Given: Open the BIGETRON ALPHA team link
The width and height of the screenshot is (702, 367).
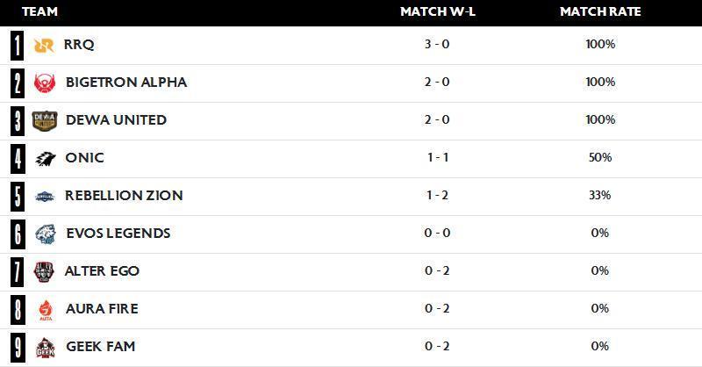Looking at the screenshot, I should click(126, 82).
